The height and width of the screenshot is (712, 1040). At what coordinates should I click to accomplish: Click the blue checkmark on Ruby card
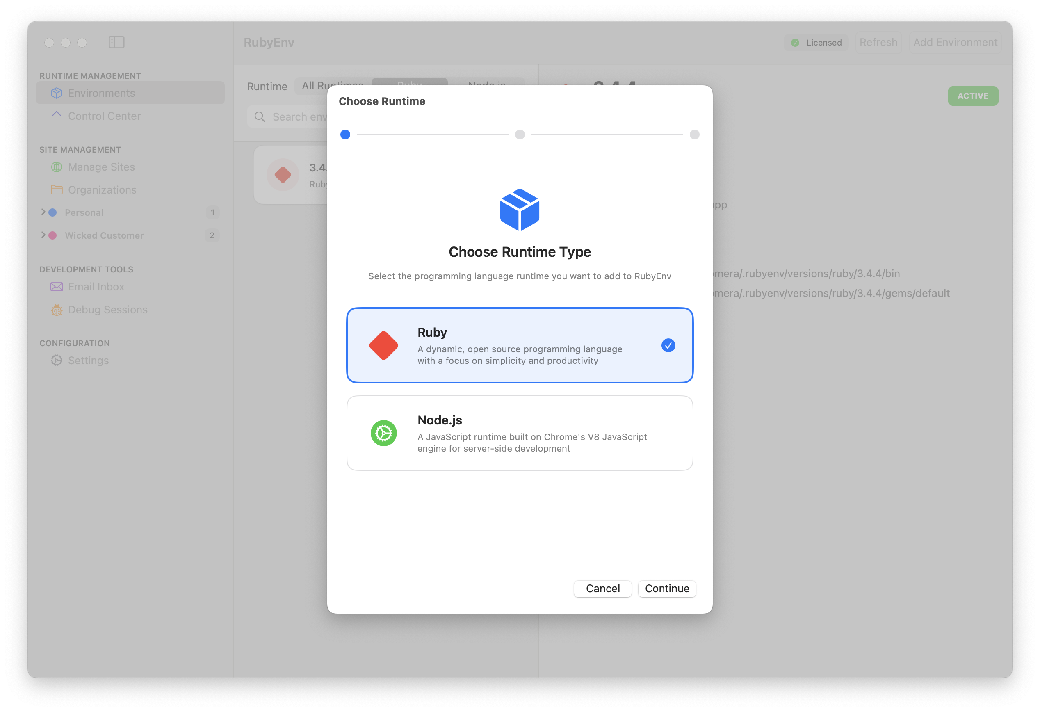tap(668, 345)
